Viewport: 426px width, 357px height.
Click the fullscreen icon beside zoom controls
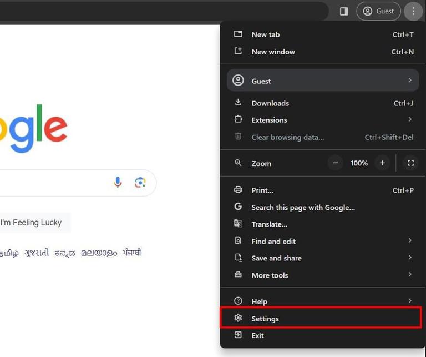coord(410,163)
